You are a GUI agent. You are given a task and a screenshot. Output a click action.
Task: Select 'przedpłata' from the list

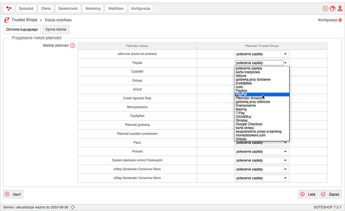point(262,83)
